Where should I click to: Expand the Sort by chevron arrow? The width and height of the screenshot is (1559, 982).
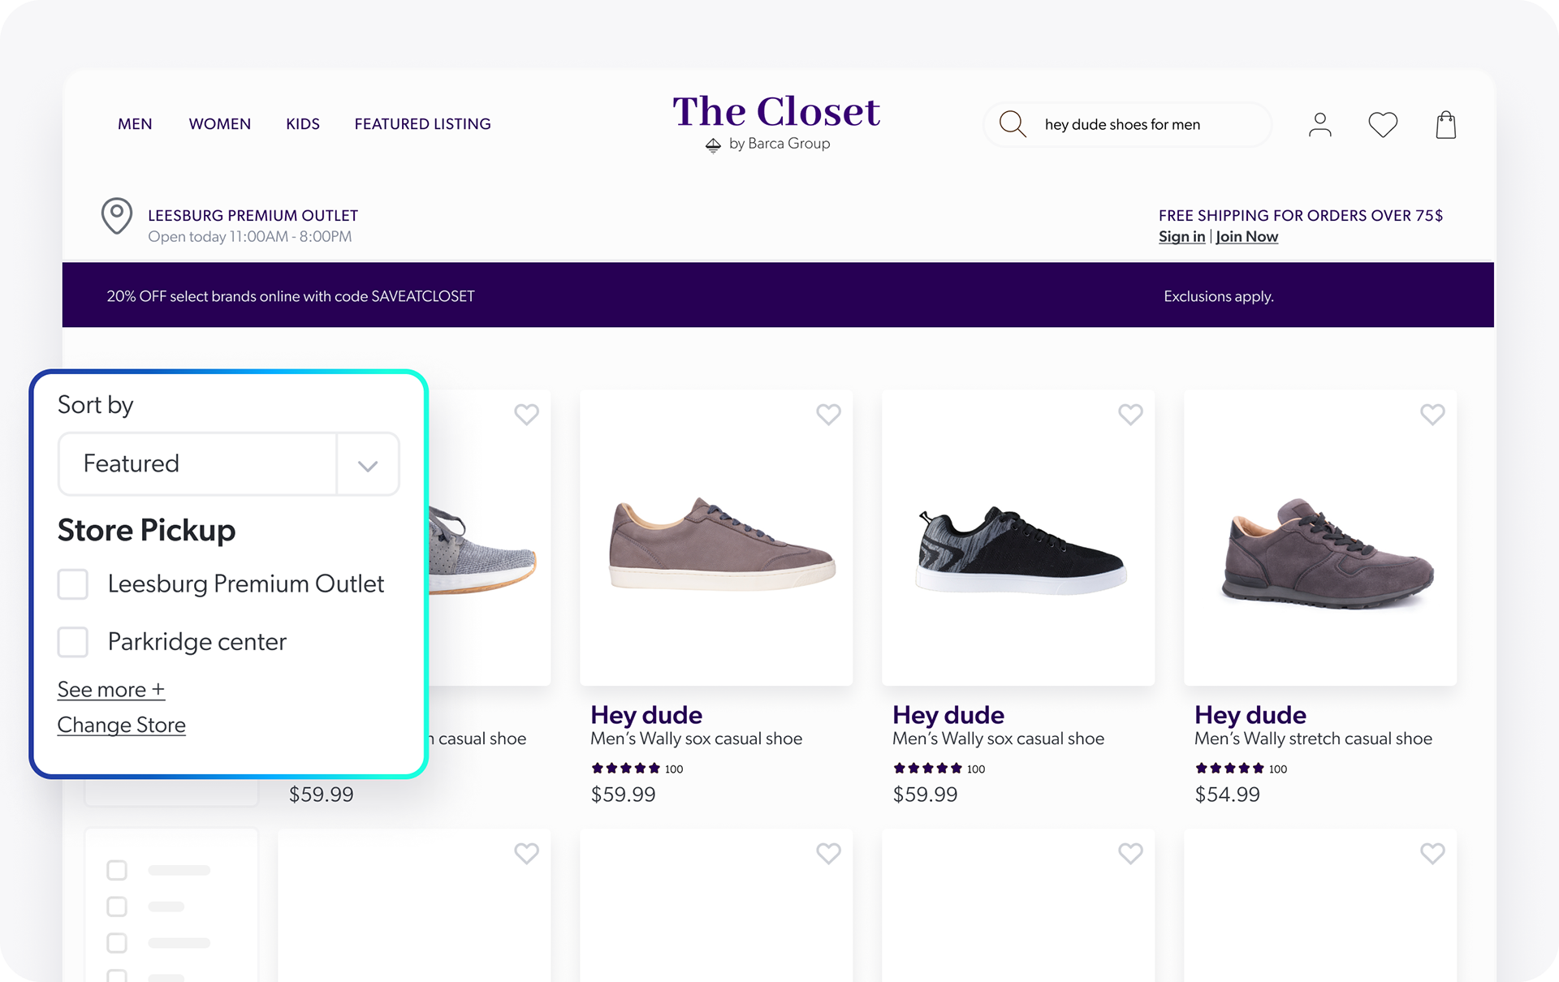(x=368, y=465)
